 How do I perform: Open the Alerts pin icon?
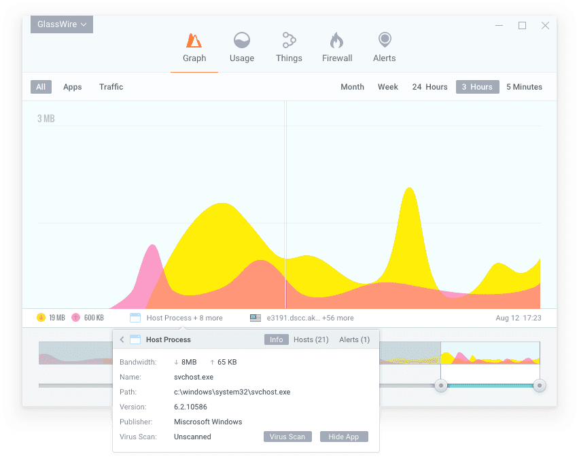[x=385, y=40]
